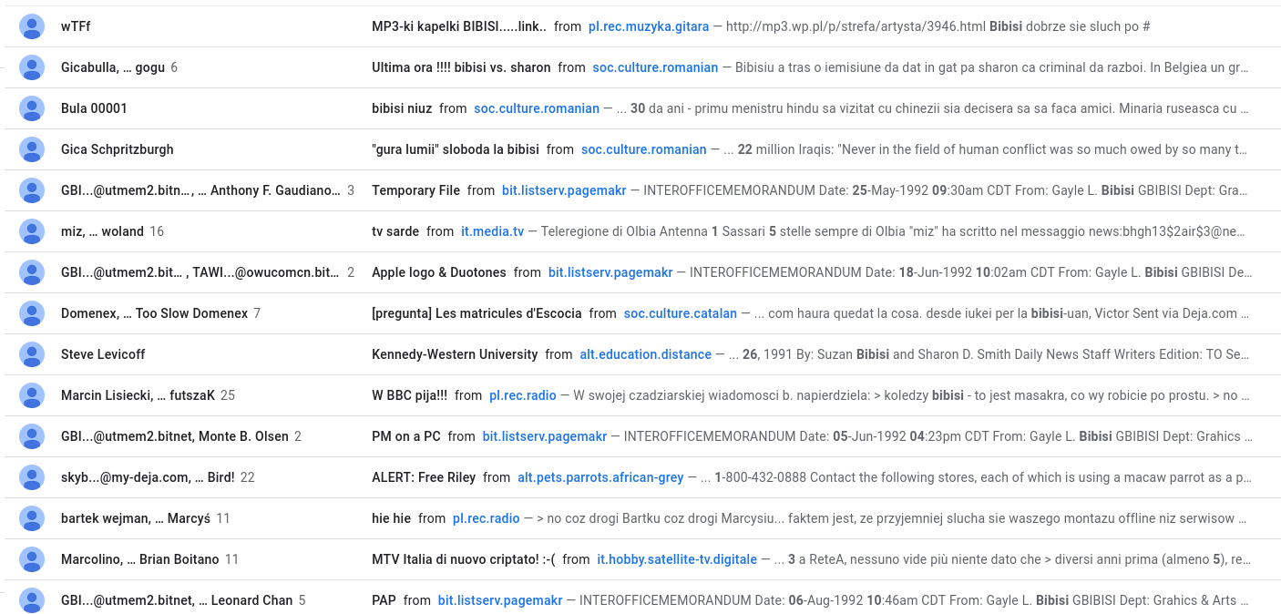The height and width of the screenshot is (614, 1281).
Task: Open the pl.rec.muzyka.gitara group link
Action: pyautogui.click(x=648, y=26)
